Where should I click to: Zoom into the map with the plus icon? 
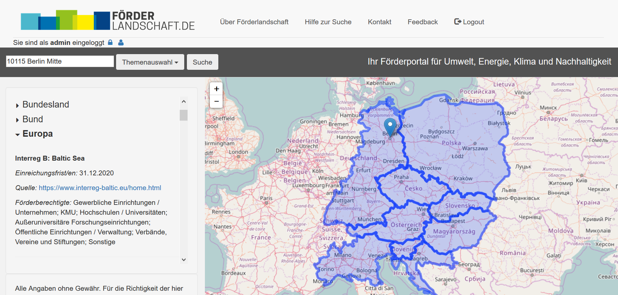click(x=216, y=88)
